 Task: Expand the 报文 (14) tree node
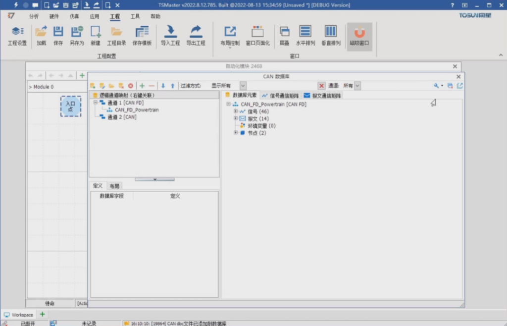click(236, 118)
